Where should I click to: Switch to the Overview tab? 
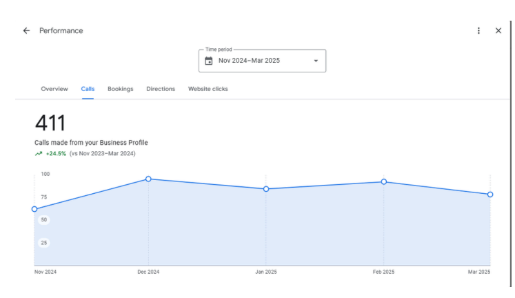(x=54, y=89)
